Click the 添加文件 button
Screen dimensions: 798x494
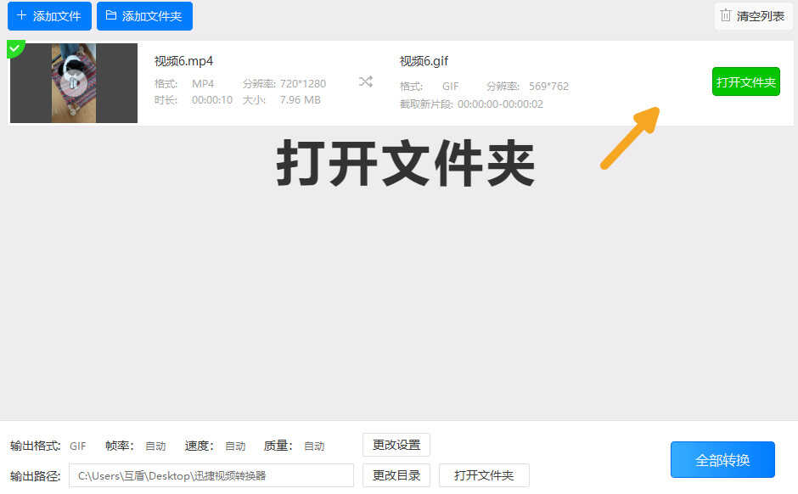[x=49, y=16]
